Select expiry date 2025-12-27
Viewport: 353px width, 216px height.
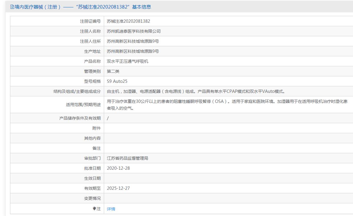click(x=119, y=188)
